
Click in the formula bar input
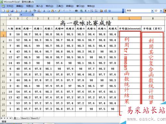pyautogui.click(x=100, y=15)
